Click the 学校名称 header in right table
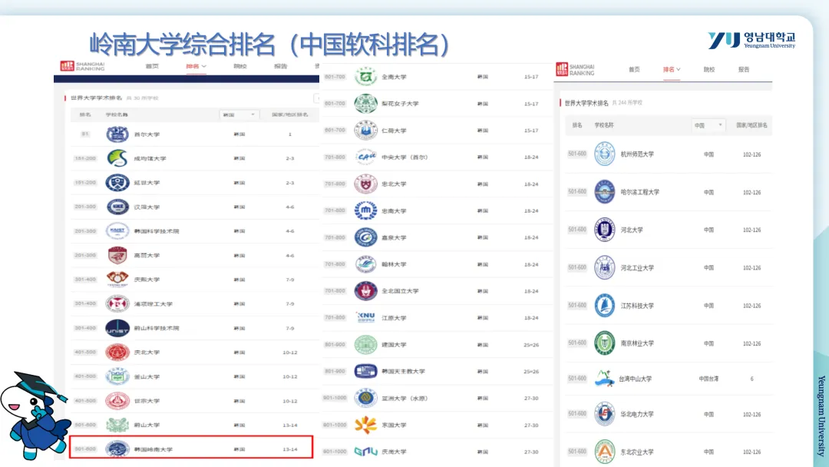829x467 pixels. 604,125
